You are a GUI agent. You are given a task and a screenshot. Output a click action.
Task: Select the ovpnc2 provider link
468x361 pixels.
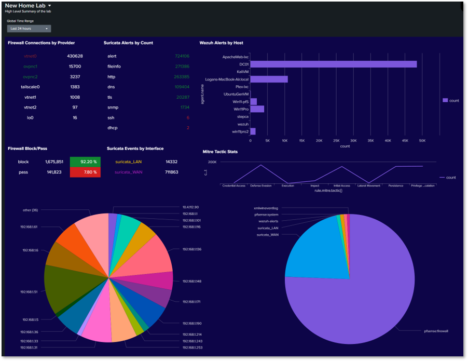30,76
